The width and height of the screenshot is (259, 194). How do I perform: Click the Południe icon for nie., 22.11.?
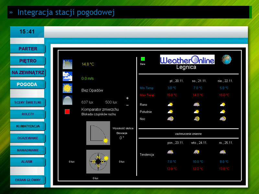(x=223, y=112)
